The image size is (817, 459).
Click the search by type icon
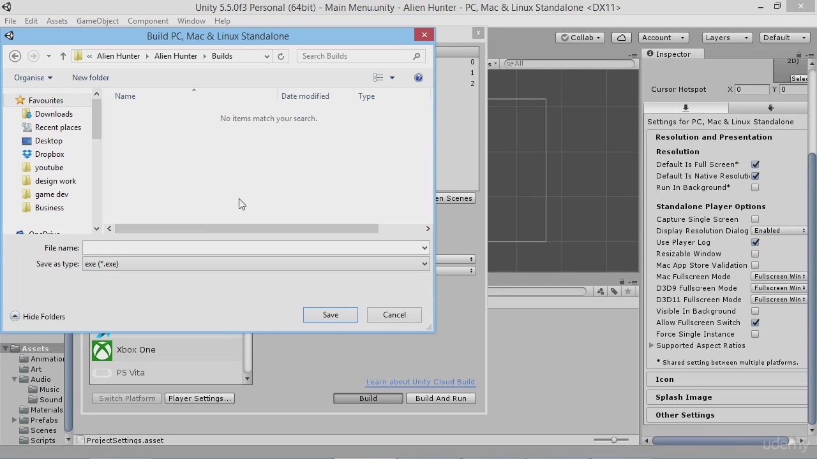(601, 291)
